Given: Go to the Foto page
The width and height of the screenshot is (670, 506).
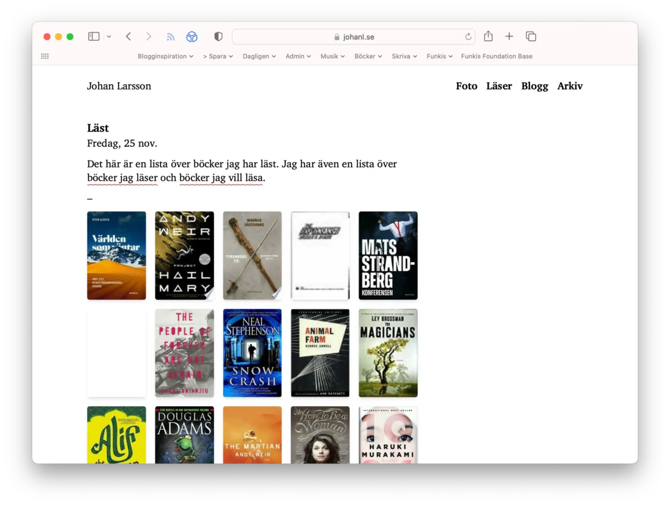Looking at the screenshot, I should tap(466, 87).
